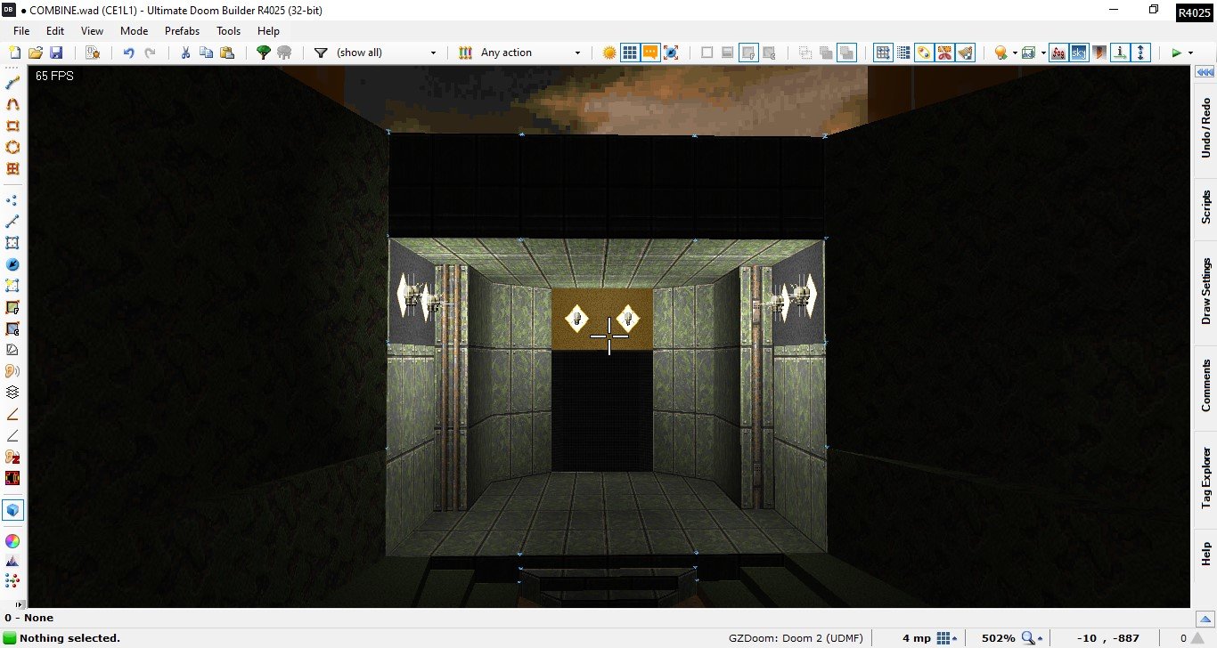
Task: Open the Help menu
Action: coord(268,30)
